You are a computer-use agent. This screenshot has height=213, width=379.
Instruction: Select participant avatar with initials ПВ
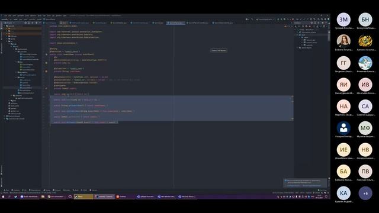pyautogui.click(x=365, y=172)
